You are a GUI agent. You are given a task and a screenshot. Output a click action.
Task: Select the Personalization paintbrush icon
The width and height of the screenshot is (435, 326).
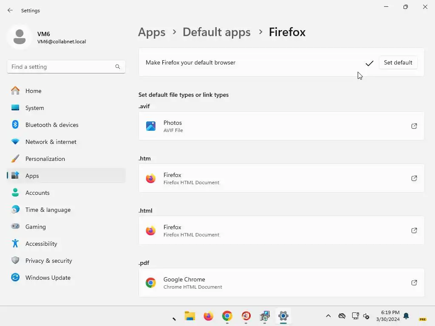[x=15, y=159]
